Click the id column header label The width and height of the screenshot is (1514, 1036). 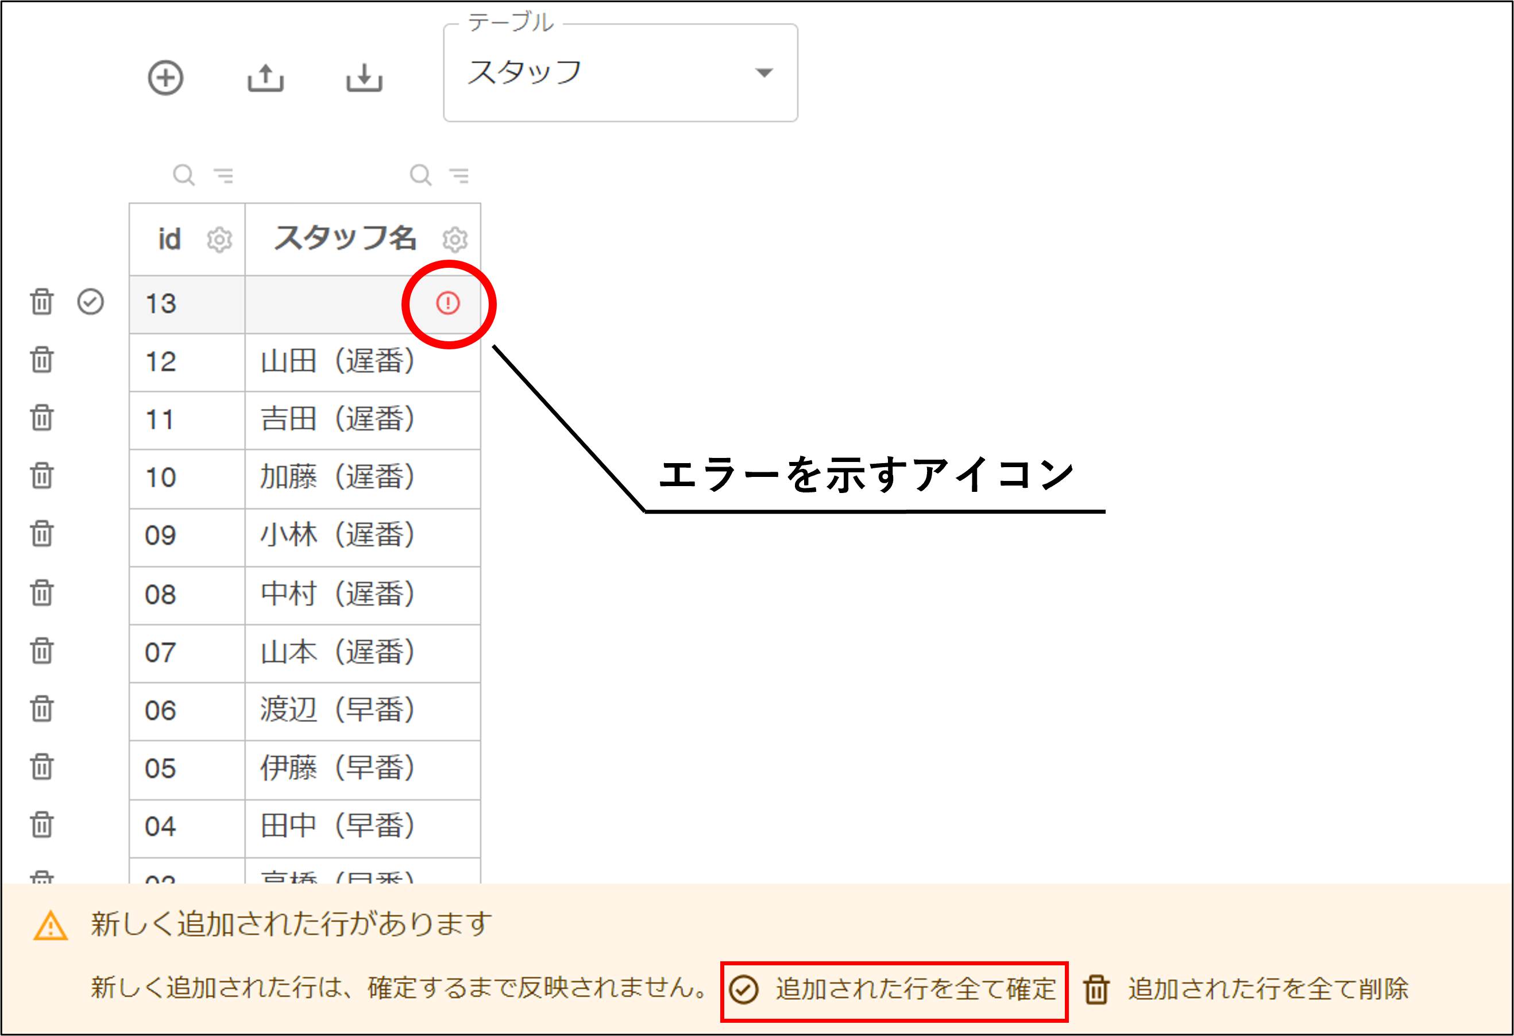(169, 239)
